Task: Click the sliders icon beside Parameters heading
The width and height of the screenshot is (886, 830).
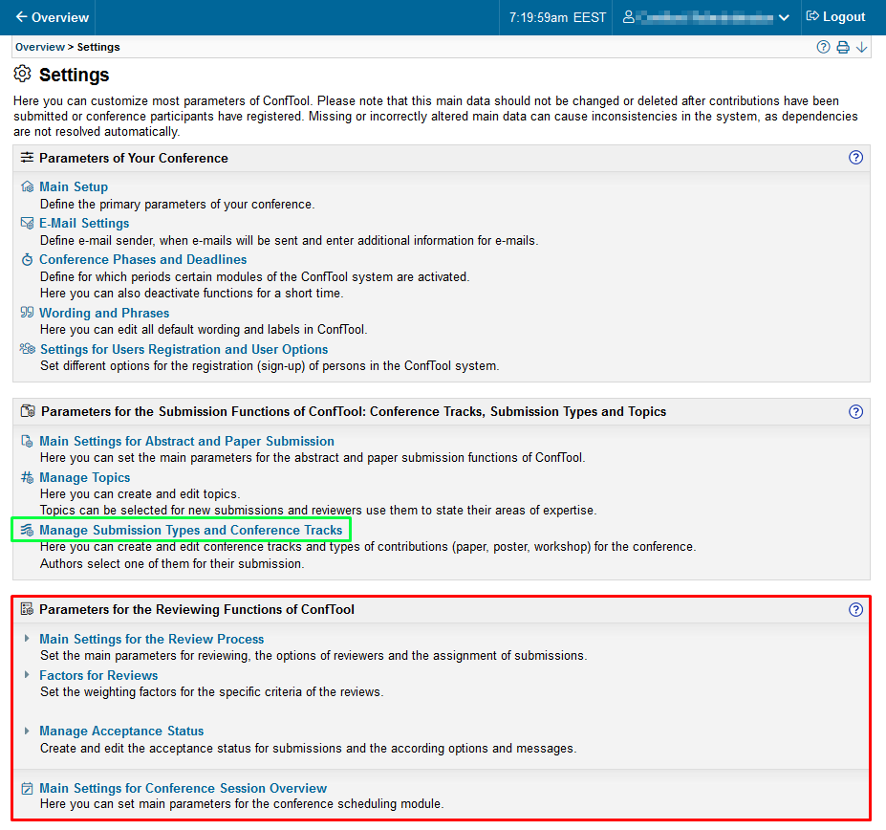Action: (x=27, y=157)
